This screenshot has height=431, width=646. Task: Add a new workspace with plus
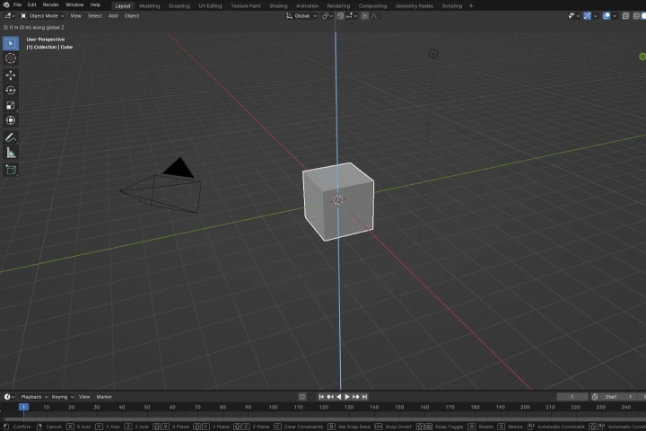tap(471, 5)
